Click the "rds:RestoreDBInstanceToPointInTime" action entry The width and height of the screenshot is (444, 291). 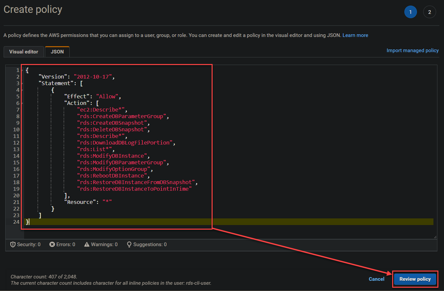(x=134, y=189)
